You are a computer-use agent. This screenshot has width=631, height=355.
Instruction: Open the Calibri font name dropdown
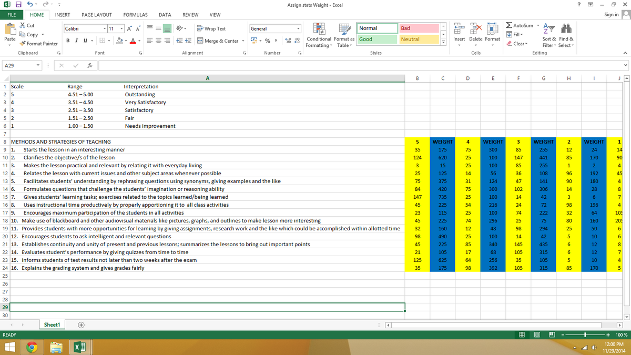click(x=105, y=28)
